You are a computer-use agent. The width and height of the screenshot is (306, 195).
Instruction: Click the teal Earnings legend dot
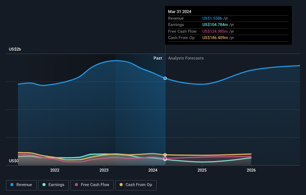pyautogui.click(x=44, y=185)
